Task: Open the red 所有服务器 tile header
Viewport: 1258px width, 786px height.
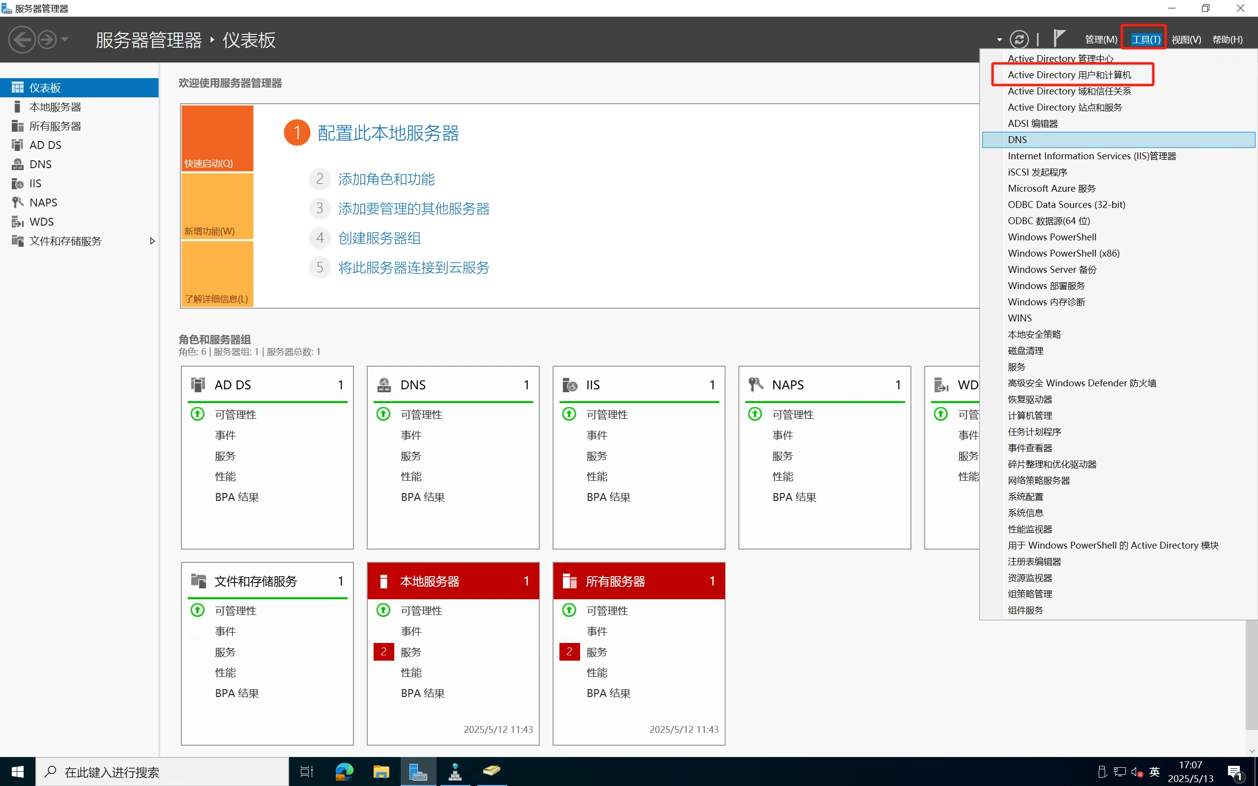Action: coord(639,581)
